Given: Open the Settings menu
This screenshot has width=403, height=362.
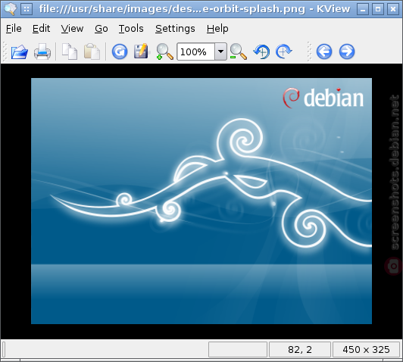Looking at the screenshot, I should (175, 29).
